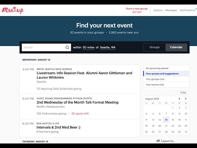
Task: Select August 25 in calendar
Action: pyautogui.click(x=147, y=132)
